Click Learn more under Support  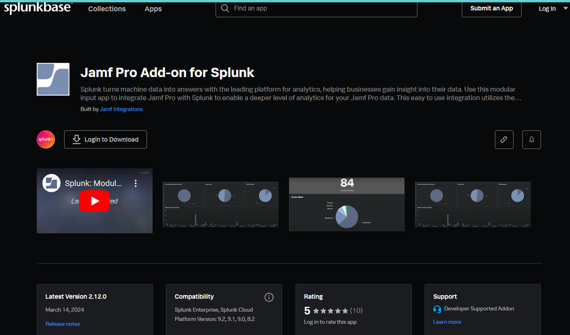pos(447,322)
